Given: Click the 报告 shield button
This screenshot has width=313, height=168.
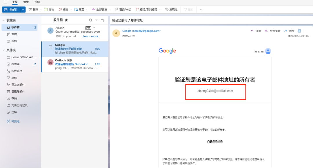Looking at the screenshot, I should 63,10.
